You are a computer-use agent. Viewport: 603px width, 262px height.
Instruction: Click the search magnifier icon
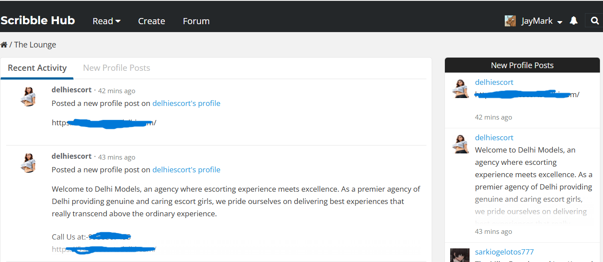point(594,21)
